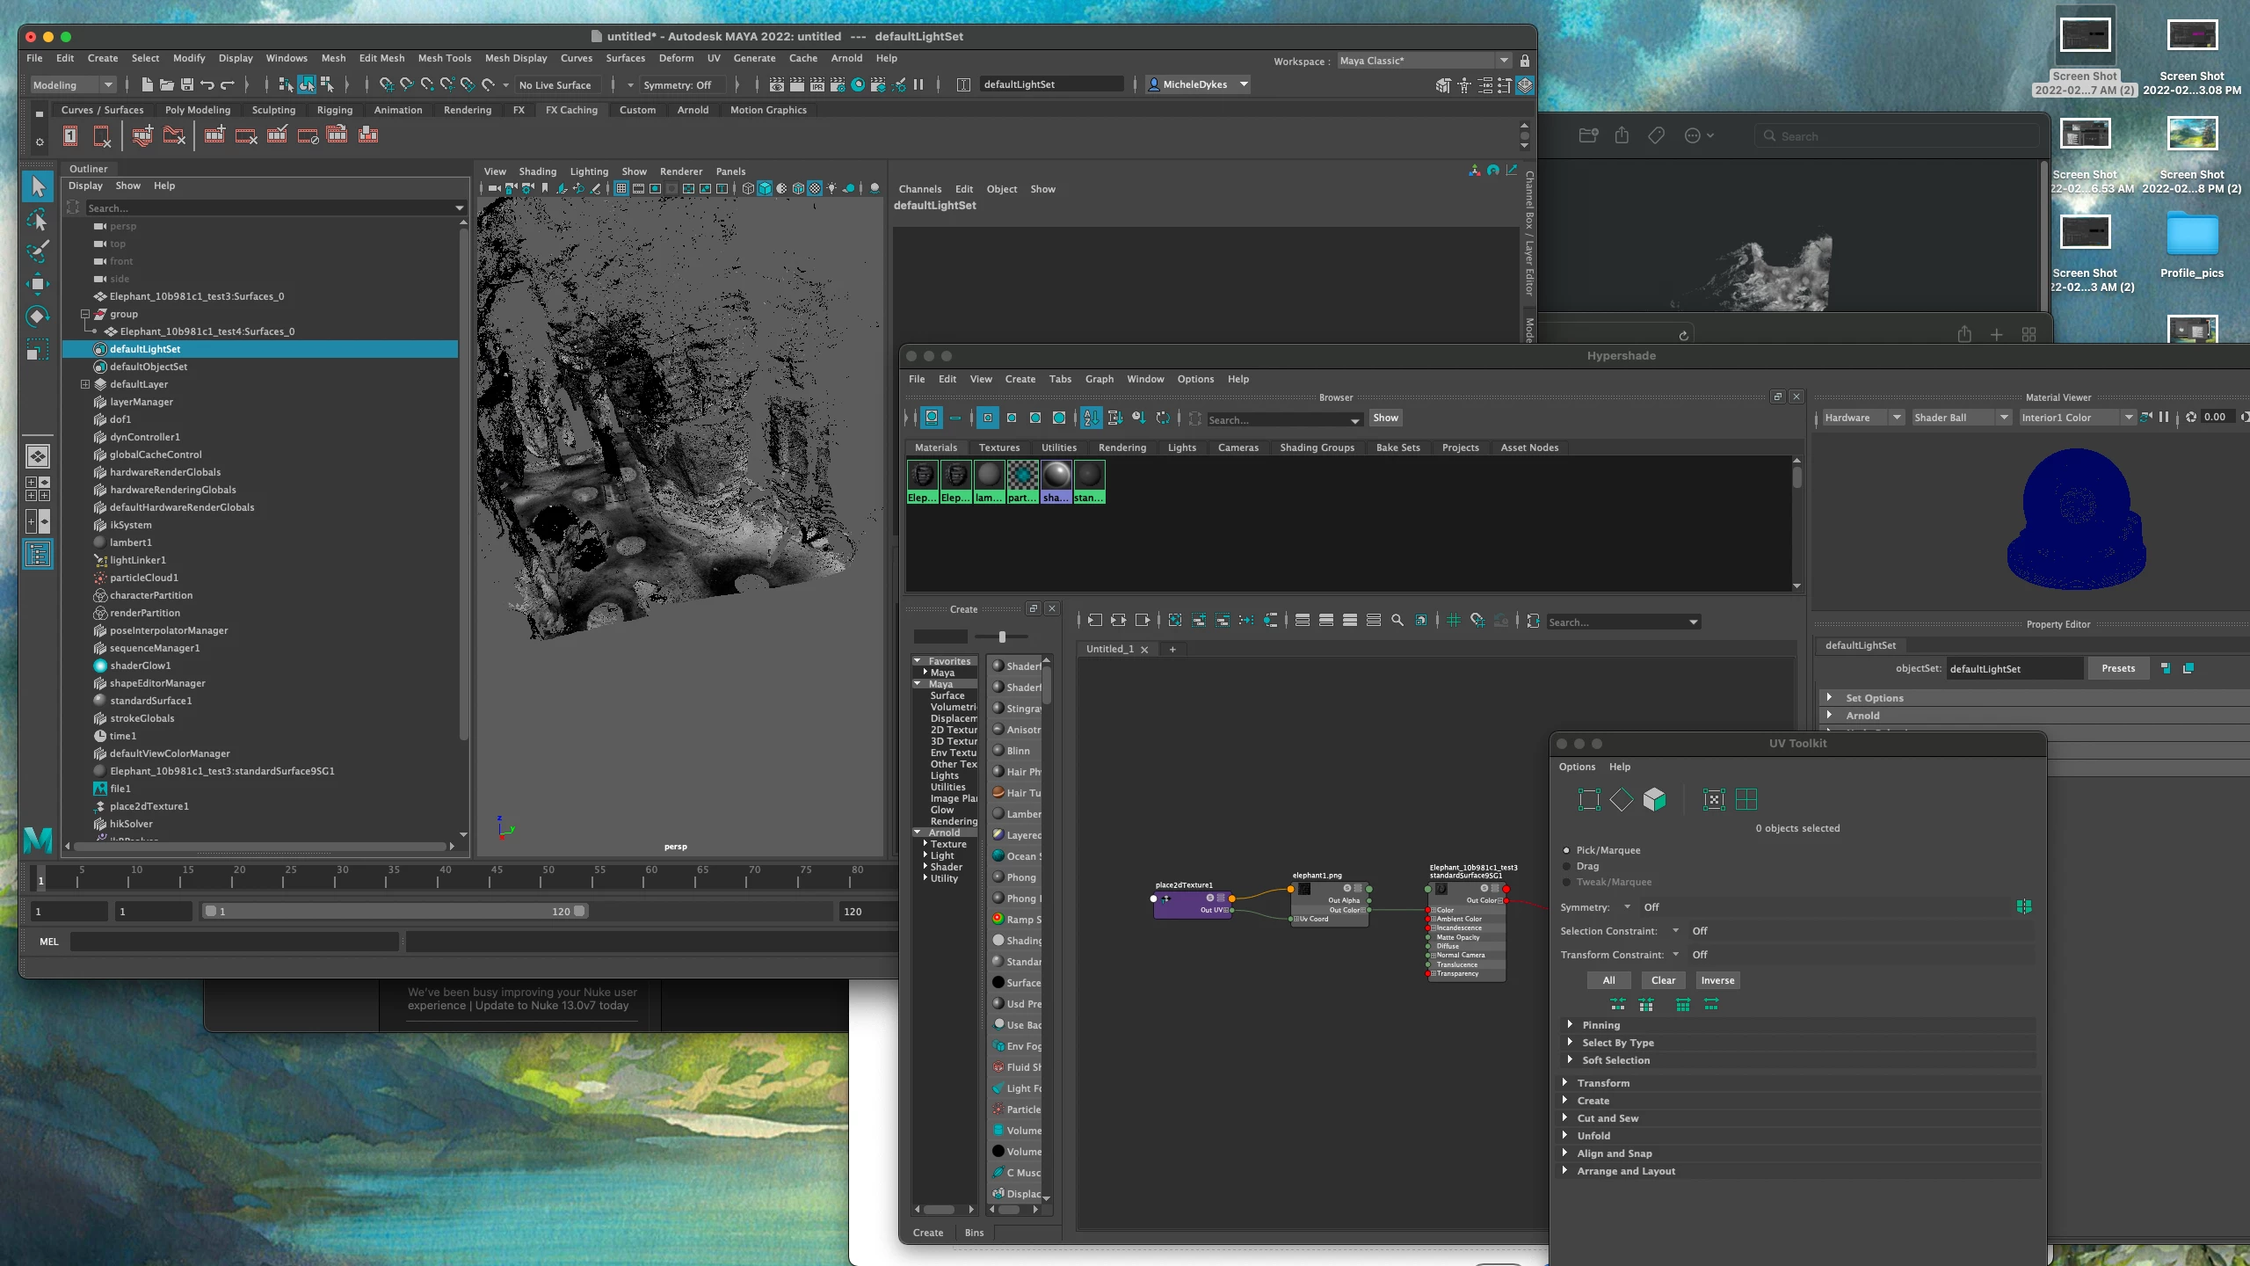Select the Drag radio option
Viewport: 2250px width, 1266px height.
click(1566, 866)
